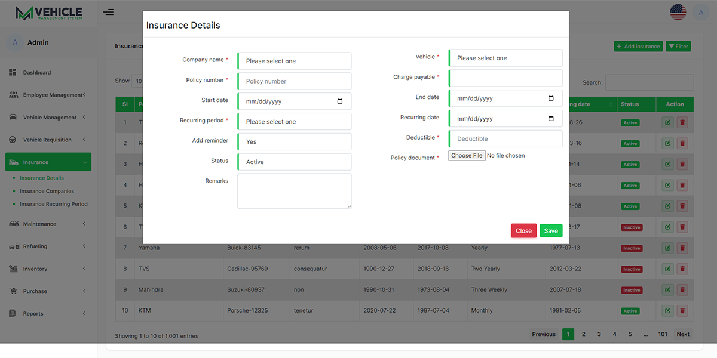This screenshot has width=717, height=358.
Task: Toggle the Inactive status badge on TVS row
Action: (630, 268)
